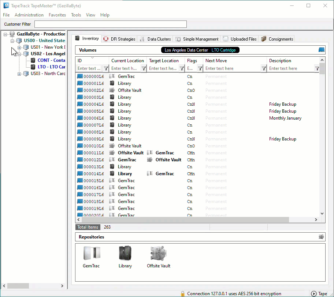
Task: Open the Administration menu
Action: [x=29, y=15]
